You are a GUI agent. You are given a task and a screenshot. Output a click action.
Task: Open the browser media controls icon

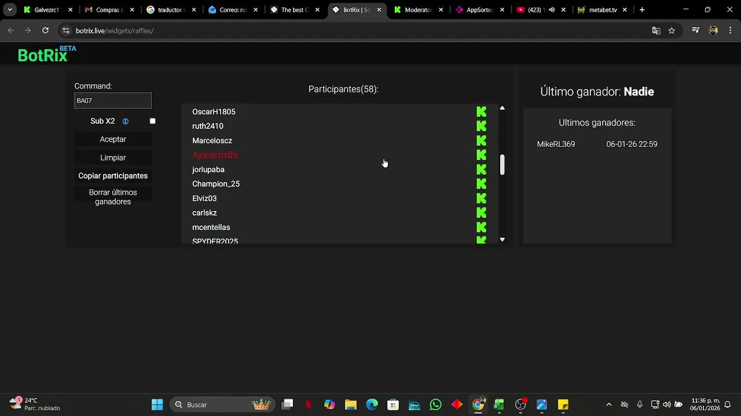pos(696,31)
